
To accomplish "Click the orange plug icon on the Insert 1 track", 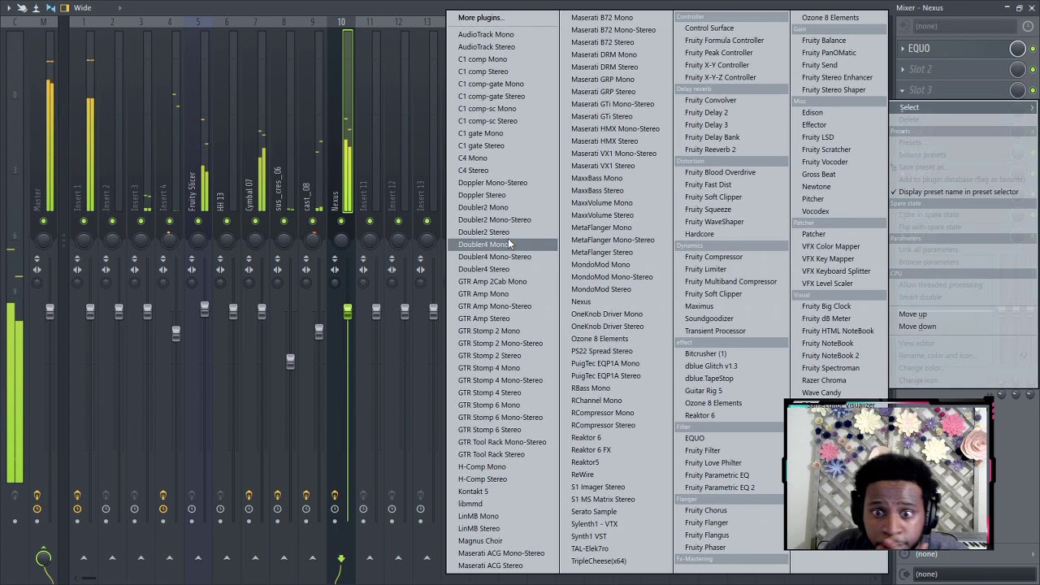I will pyautogui.click(x=77, y=495).
